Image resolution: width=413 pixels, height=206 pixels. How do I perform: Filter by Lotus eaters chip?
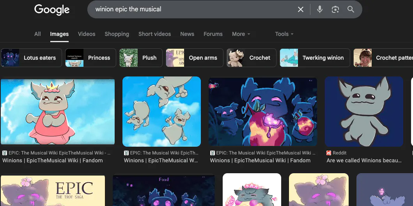[31, 58]
